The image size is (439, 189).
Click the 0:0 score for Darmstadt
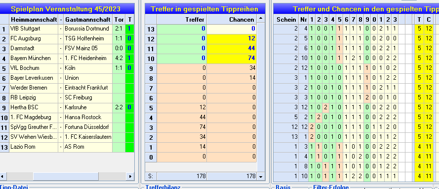point(119,48)
